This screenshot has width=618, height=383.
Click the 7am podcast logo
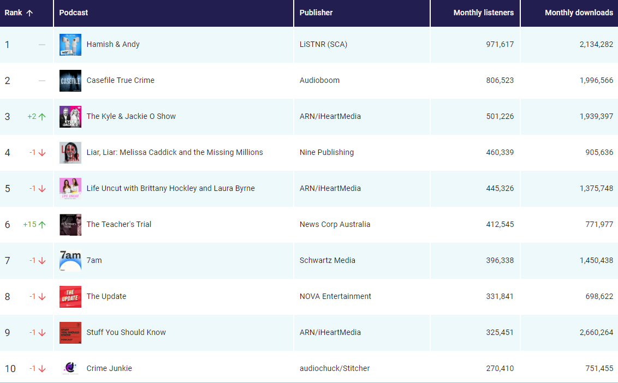[x=70, y=261]
